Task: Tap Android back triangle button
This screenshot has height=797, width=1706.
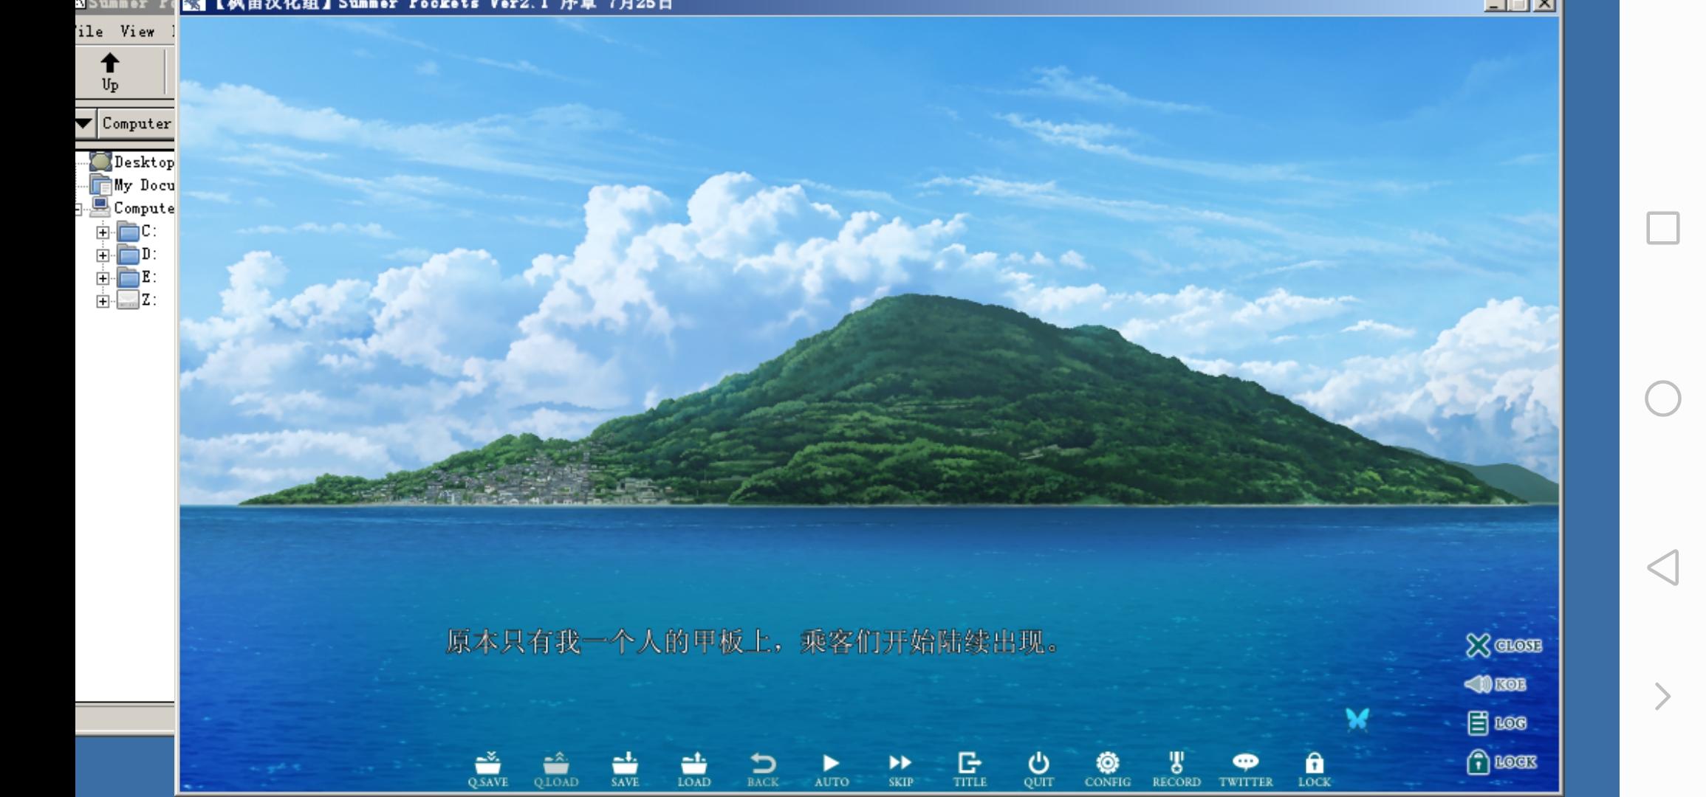Action: click(1663, 567)
